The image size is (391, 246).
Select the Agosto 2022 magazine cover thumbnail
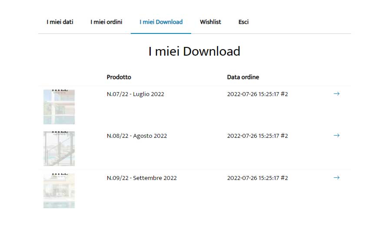click(59, 149)
